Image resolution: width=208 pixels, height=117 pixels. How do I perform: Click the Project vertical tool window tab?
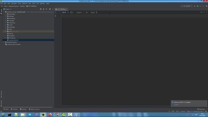click(x=1, y=11)
